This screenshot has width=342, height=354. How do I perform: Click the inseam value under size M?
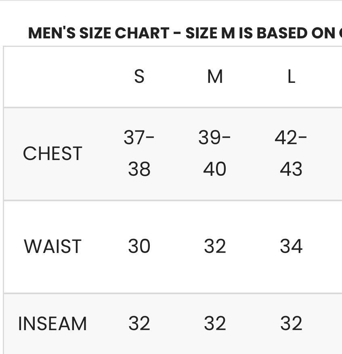215,324
